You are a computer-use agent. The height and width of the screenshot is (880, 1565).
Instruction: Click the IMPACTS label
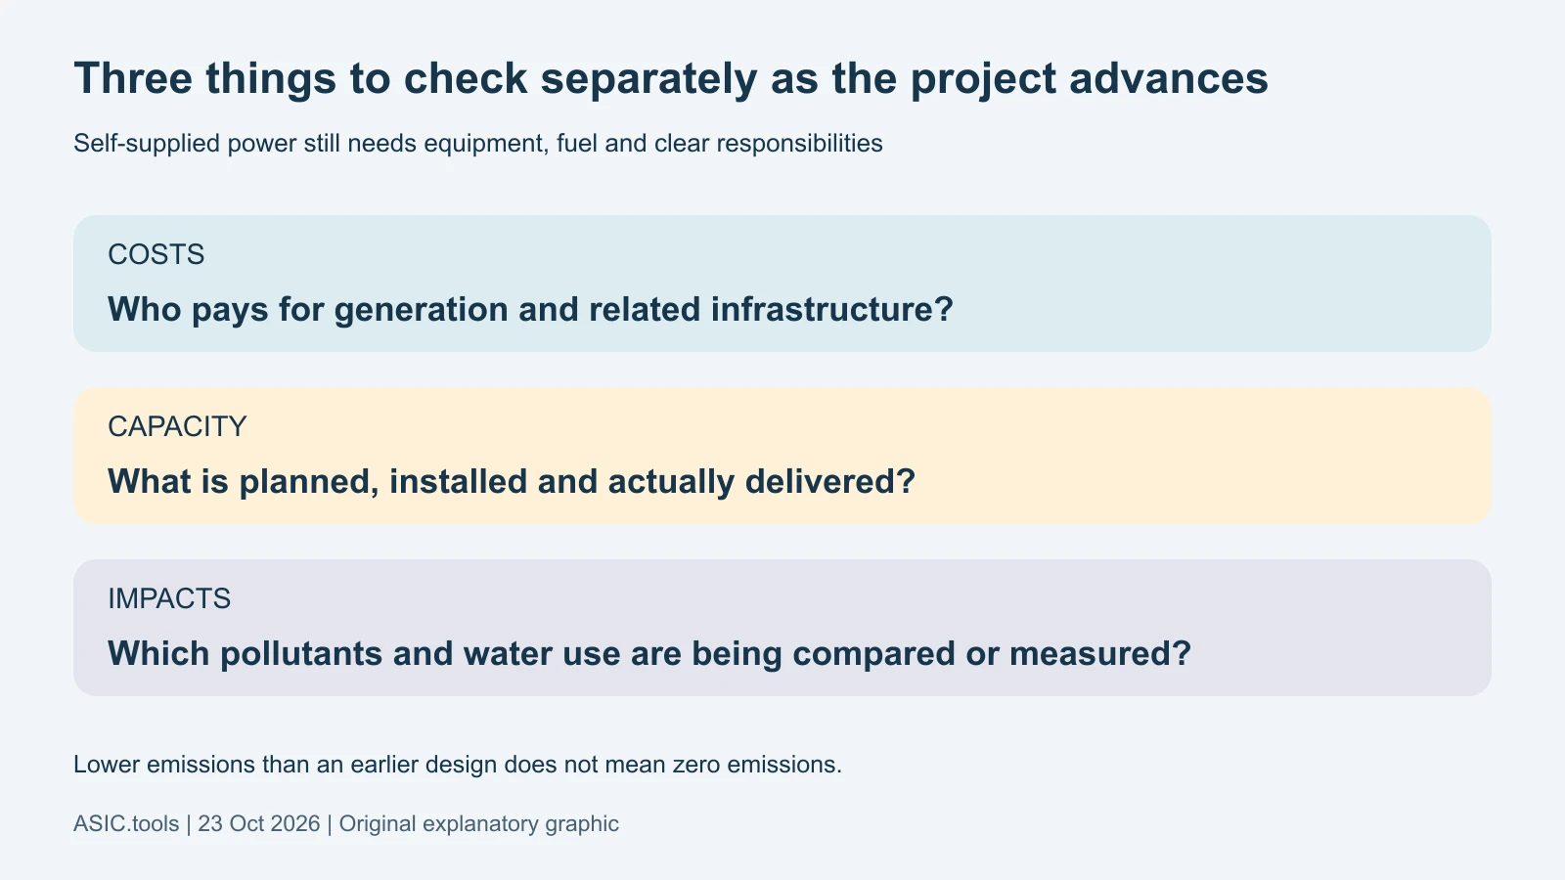(169, 598)
